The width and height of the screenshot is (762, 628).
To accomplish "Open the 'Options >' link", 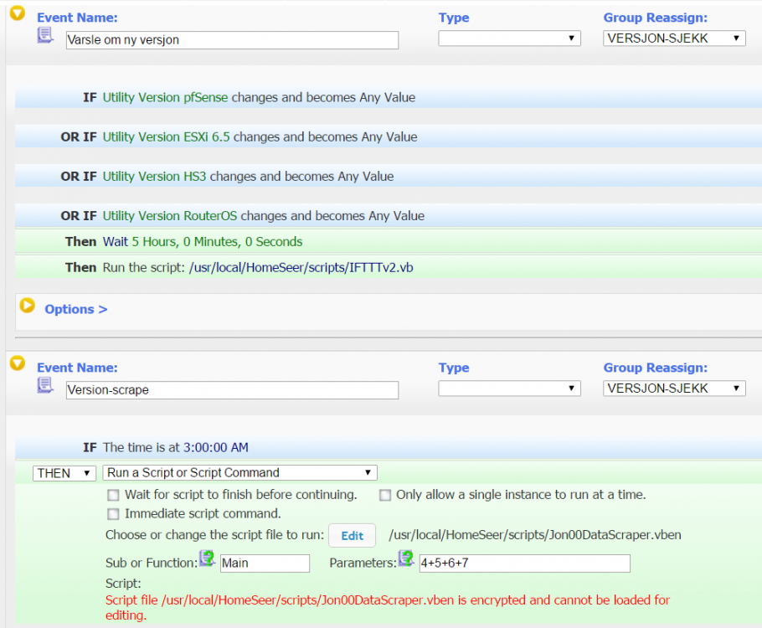I will click(75, 309).
